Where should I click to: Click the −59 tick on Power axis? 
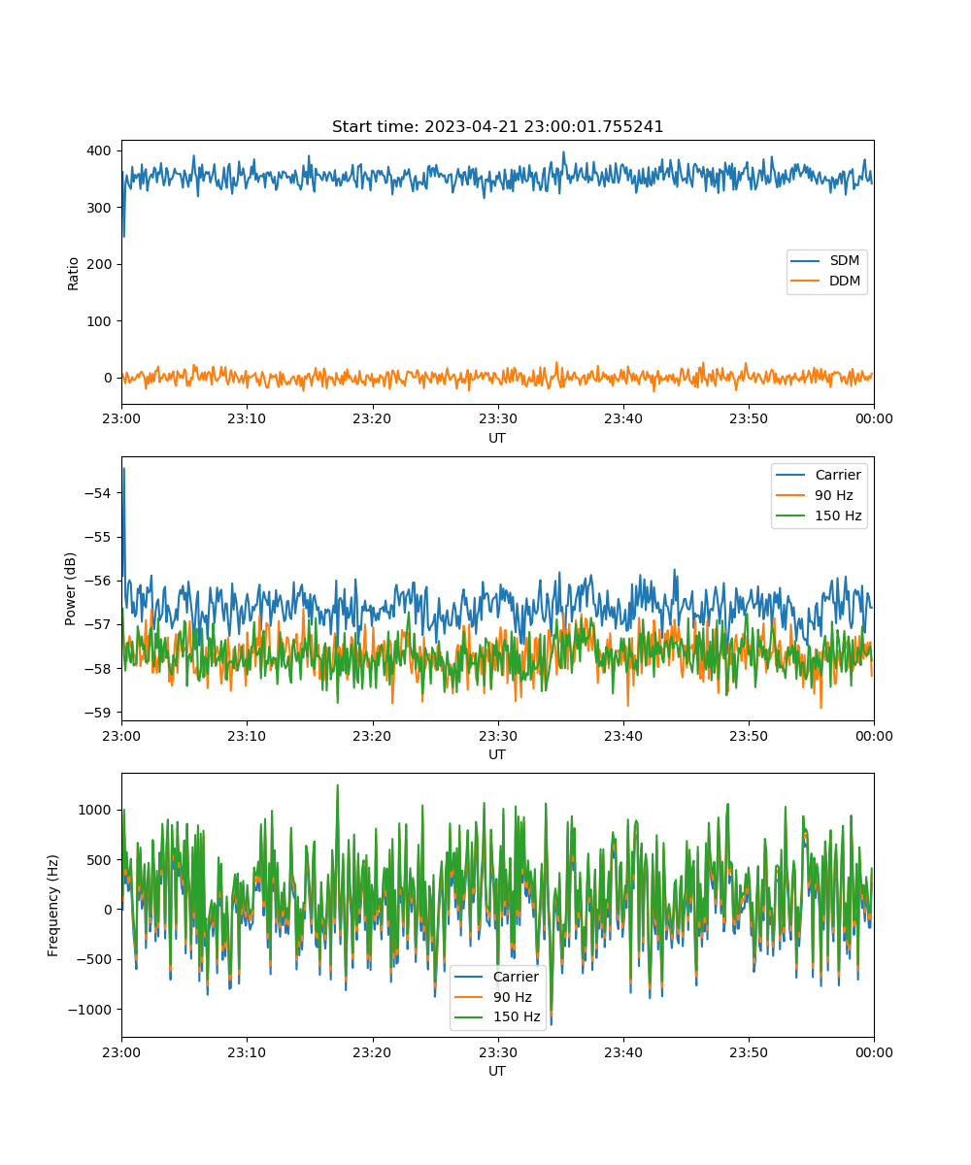click(99, 712)
